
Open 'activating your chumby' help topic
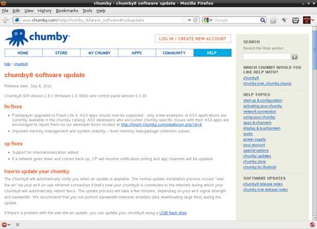coord(262,106)
